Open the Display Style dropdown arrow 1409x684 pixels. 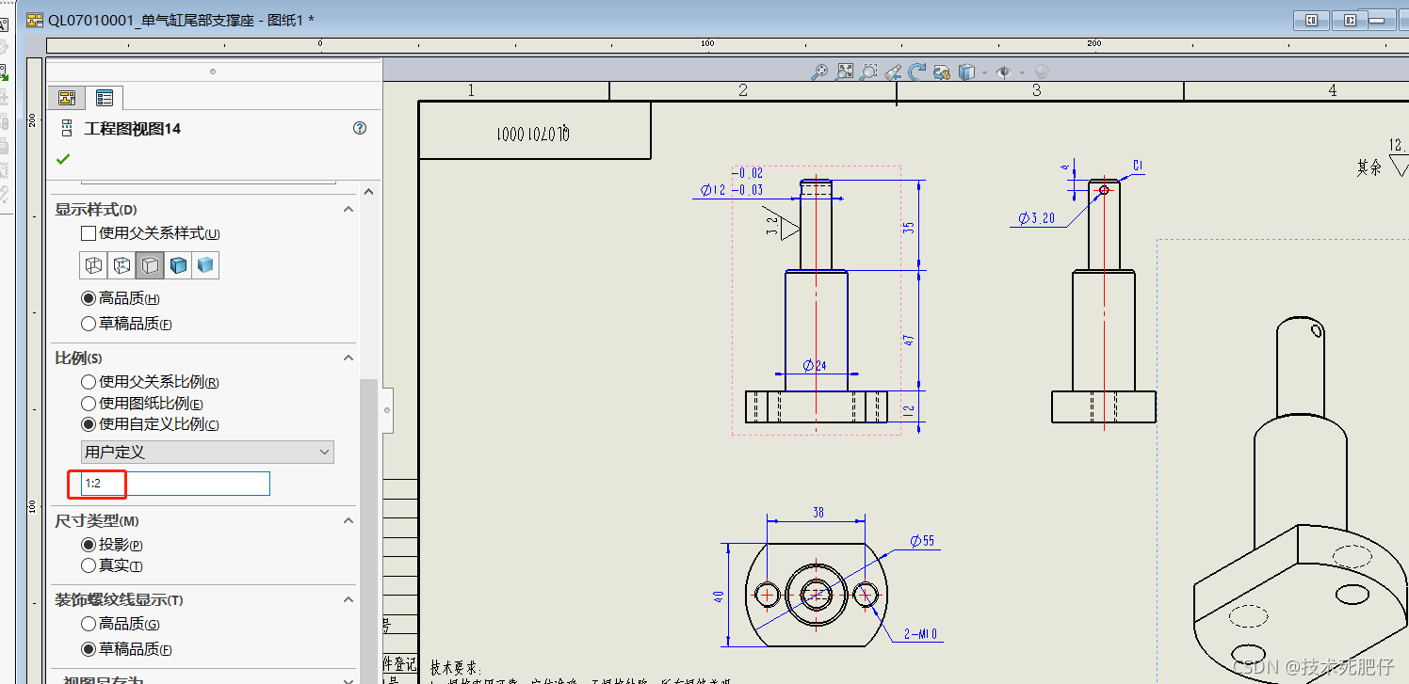[x=983, y=72]
